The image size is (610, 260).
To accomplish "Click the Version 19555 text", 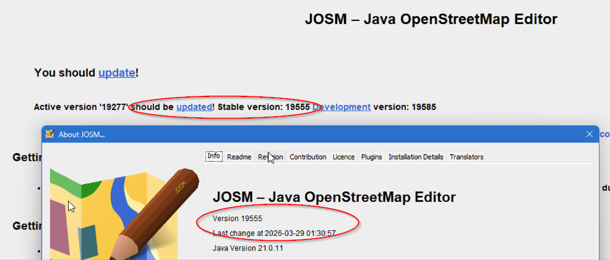I will [x=238, y=219].
